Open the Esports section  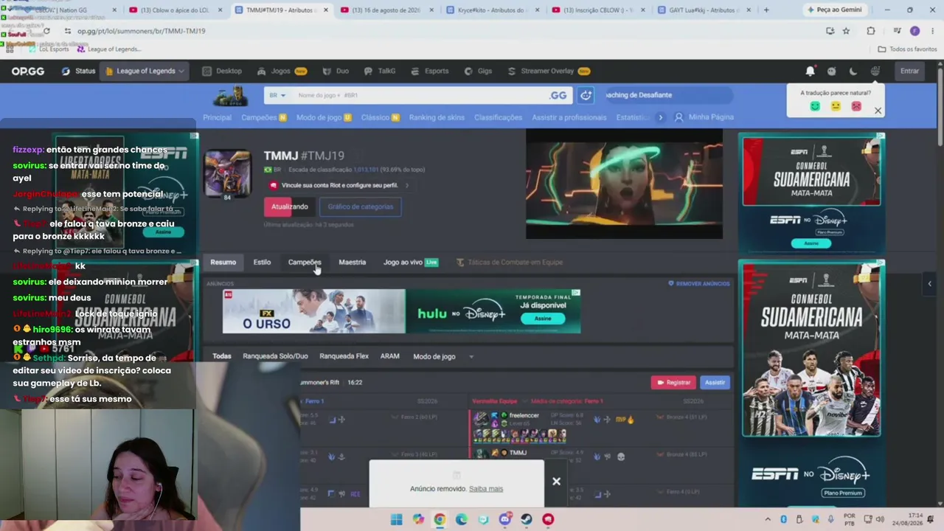tap(429, 71)
